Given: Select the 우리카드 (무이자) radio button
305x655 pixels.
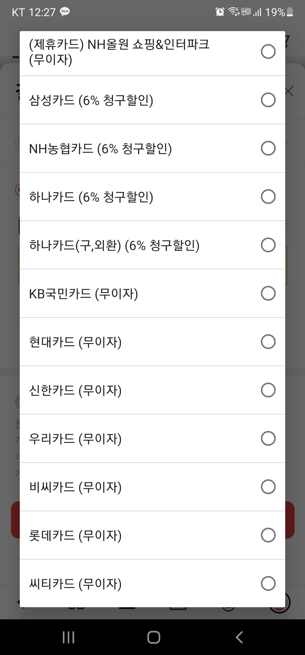Looking at the screenshot, I should pos(268,438).
